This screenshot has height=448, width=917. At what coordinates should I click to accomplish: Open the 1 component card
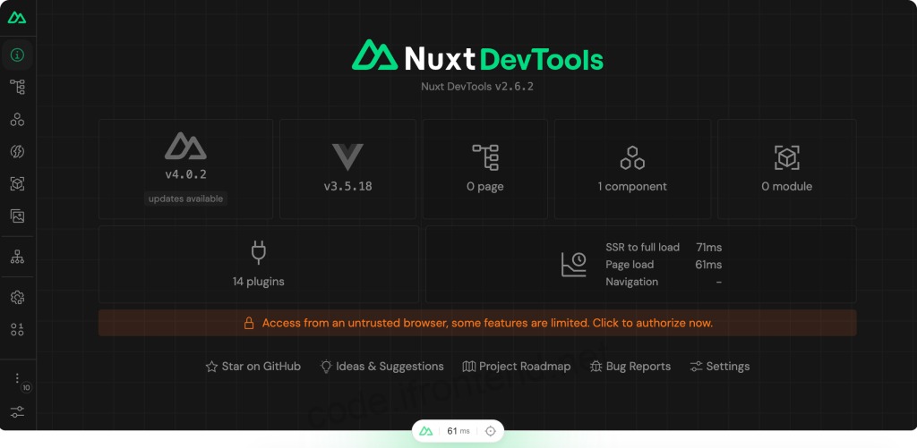coord(632,169)
